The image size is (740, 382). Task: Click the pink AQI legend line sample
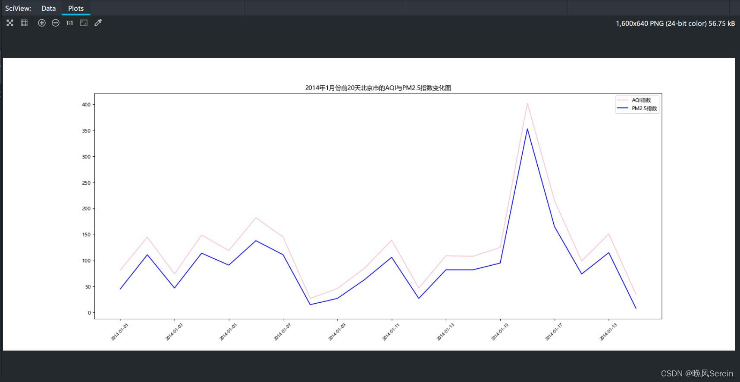tap(622, 100)
